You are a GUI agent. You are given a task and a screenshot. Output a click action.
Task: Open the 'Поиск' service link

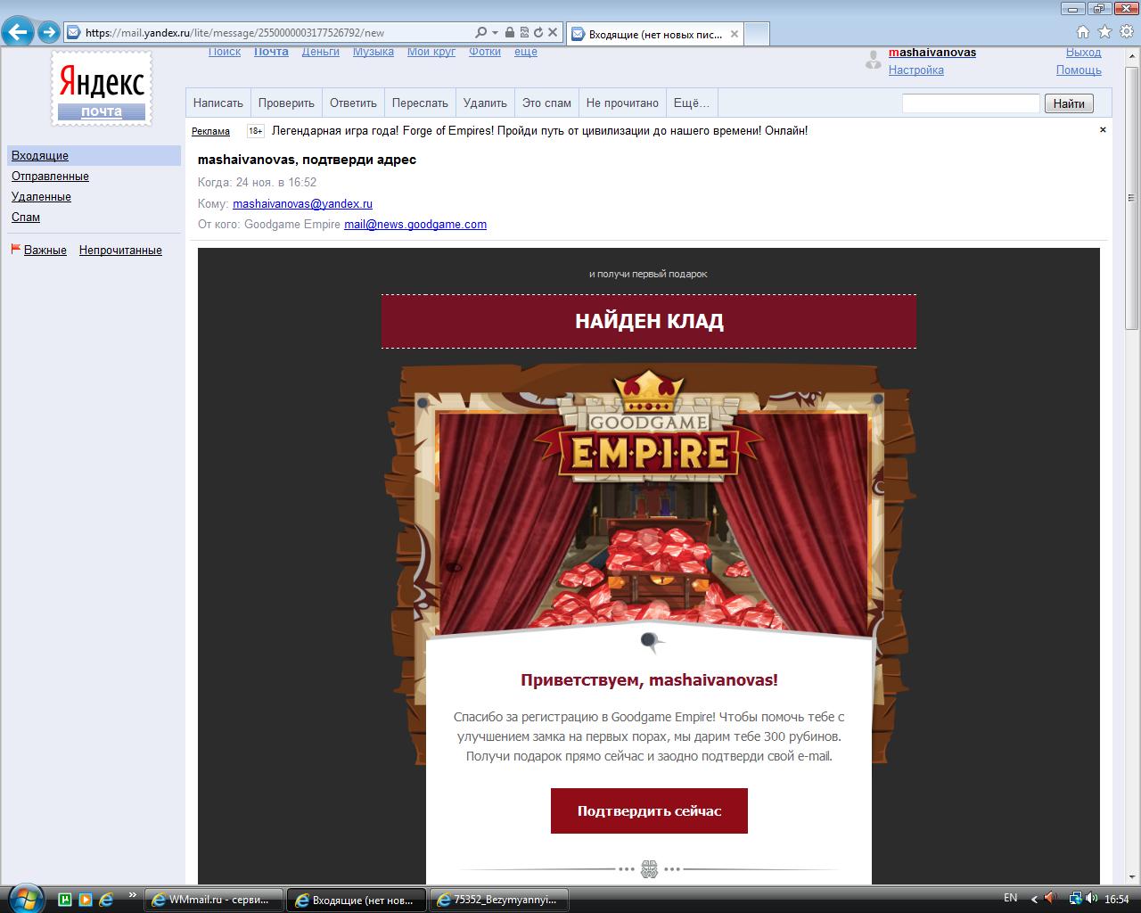225,52
